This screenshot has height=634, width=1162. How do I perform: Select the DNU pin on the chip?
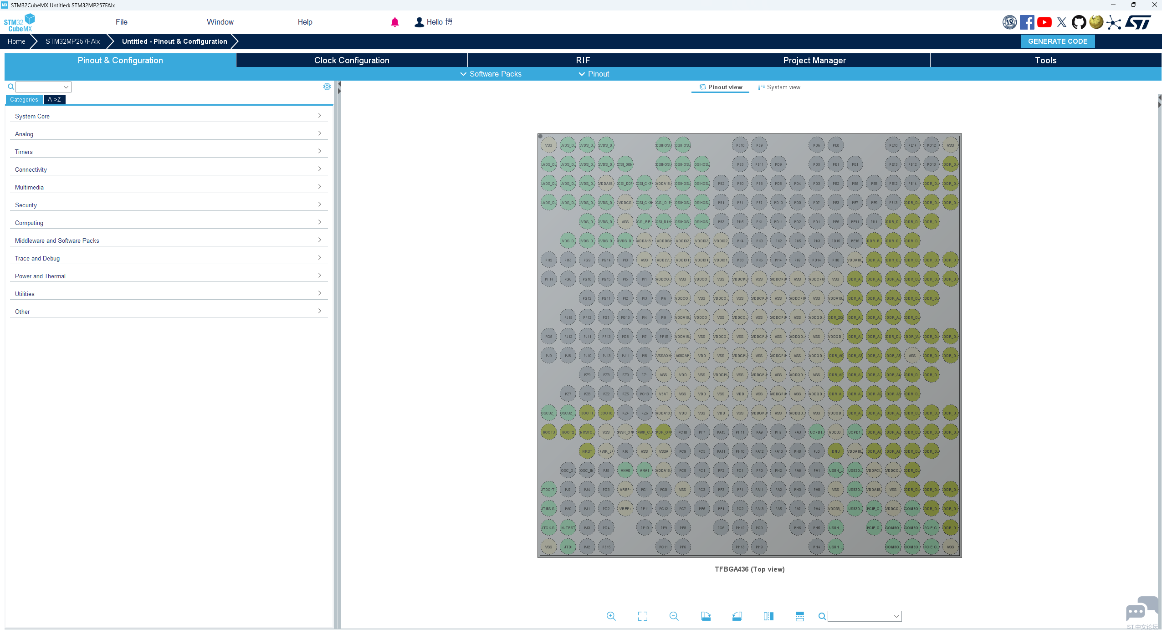(x=836, y=451)
